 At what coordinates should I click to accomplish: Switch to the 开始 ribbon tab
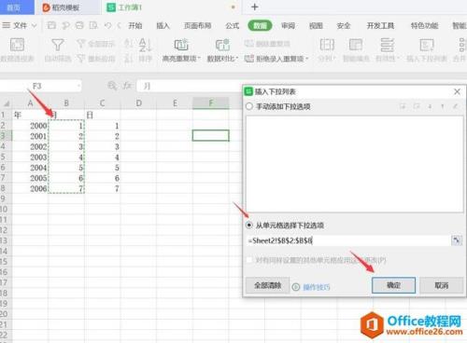coord(135,25)
